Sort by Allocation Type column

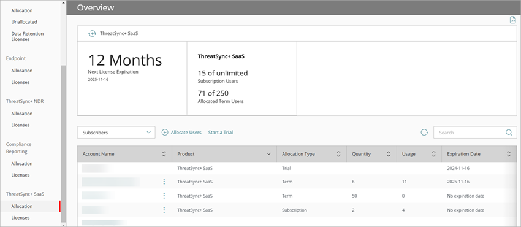point(338,154)
